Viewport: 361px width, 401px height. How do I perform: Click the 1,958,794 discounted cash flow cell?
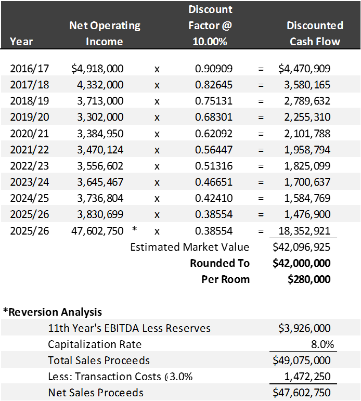[307, 150]
